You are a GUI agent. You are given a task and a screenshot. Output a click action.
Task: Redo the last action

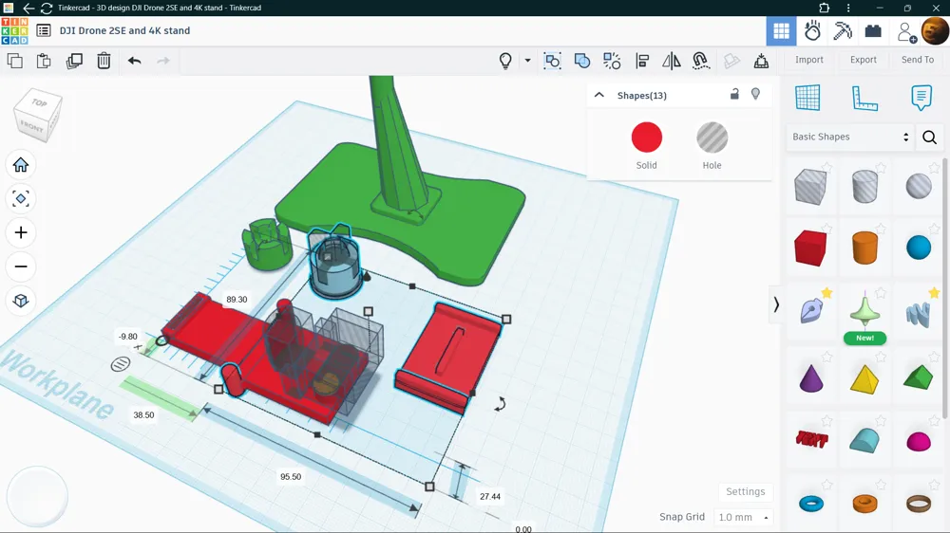pos(163,61)
